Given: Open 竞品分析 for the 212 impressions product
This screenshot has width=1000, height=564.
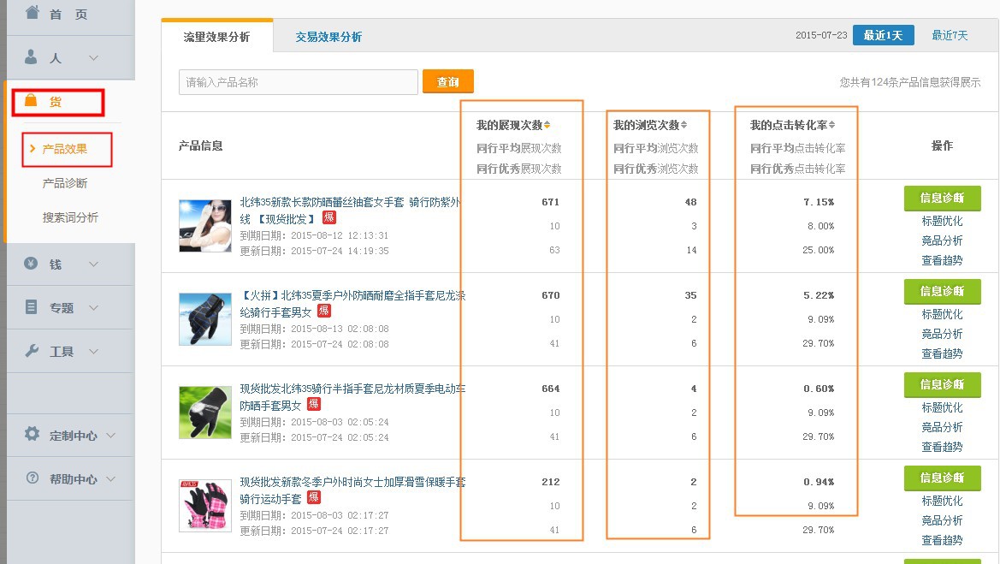Looking at the screenshot, I should click(942, 520).
